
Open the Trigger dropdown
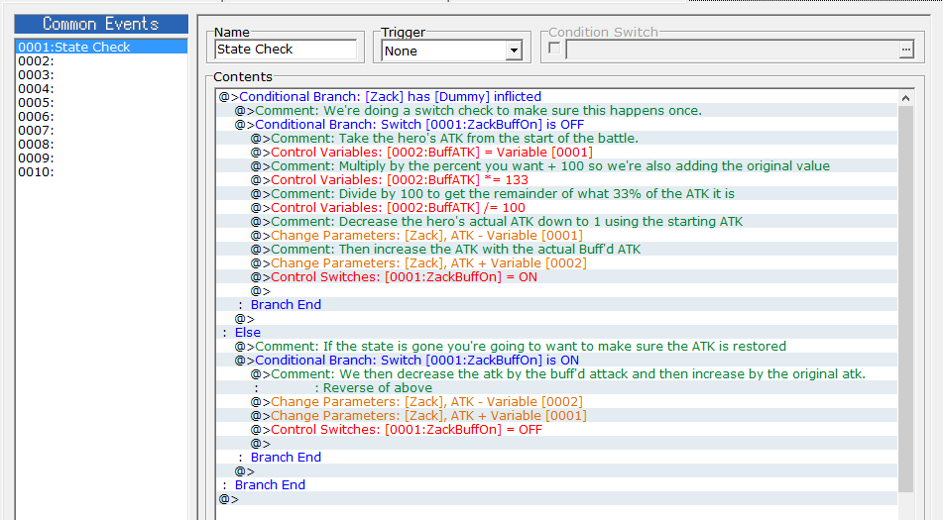coord(513,51)
